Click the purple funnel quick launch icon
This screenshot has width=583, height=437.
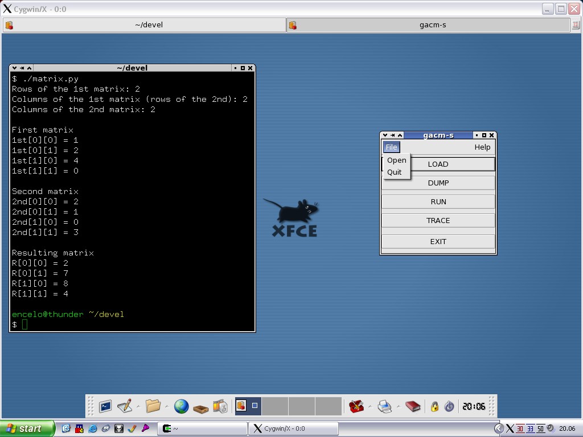[x=145, y=428]
